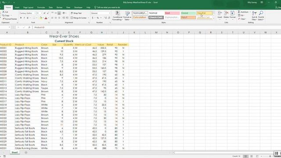Open the Merge & Center dropdown arrow
The image size is (281, 158).
pos(88,18)
